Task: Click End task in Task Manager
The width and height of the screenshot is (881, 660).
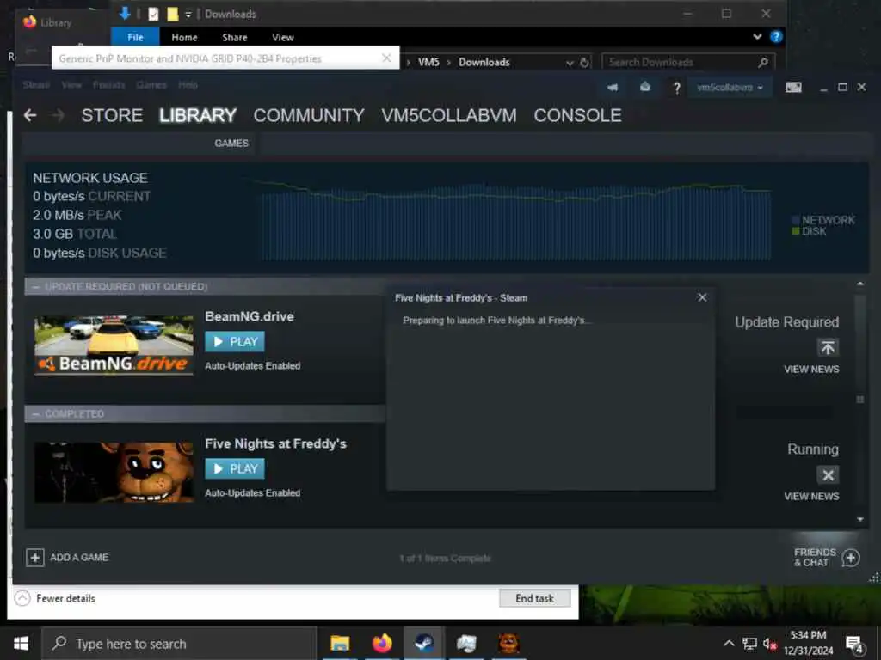Action: point(535,598)
